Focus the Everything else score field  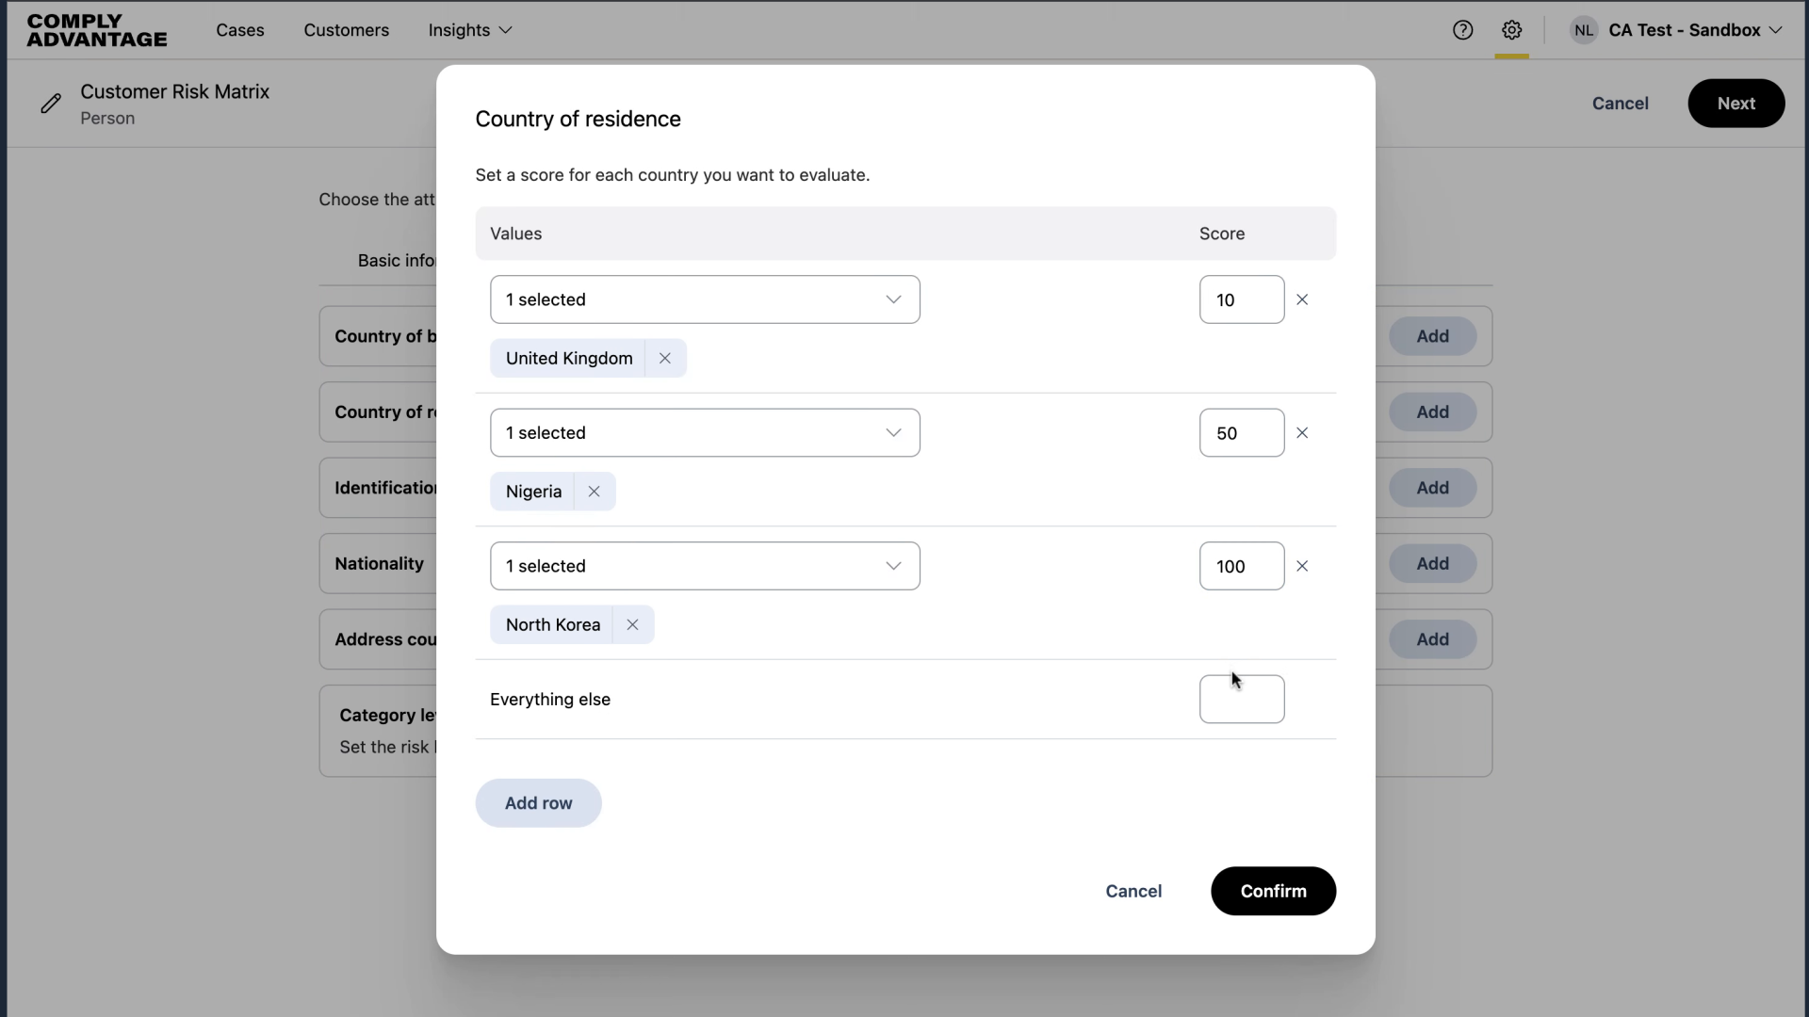pos(1241,700)
